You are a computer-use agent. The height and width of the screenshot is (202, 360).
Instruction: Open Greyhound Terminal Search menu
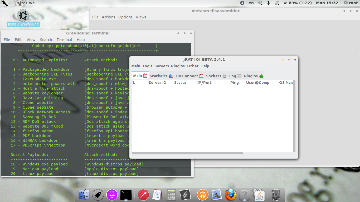46,40
